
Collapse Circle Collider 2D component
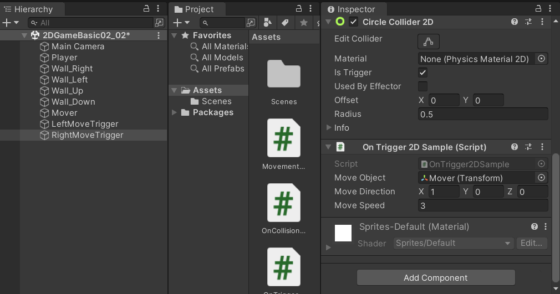click(328, 22)
